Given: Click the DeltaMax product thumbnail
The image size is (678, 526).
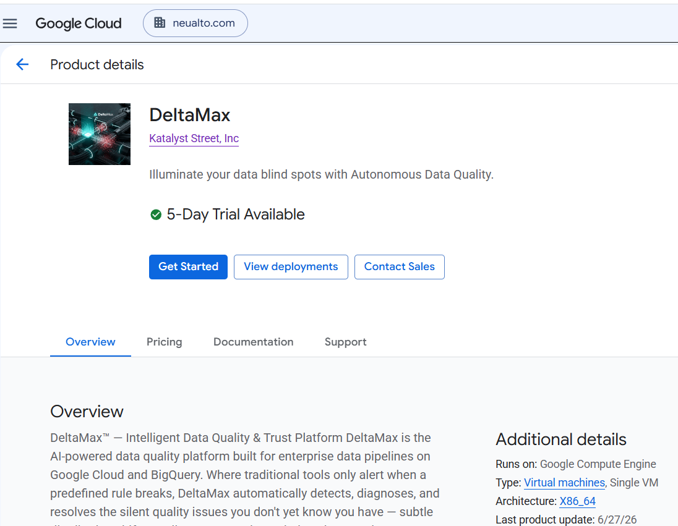Looking at the screenshot, I should coord(100,134).
